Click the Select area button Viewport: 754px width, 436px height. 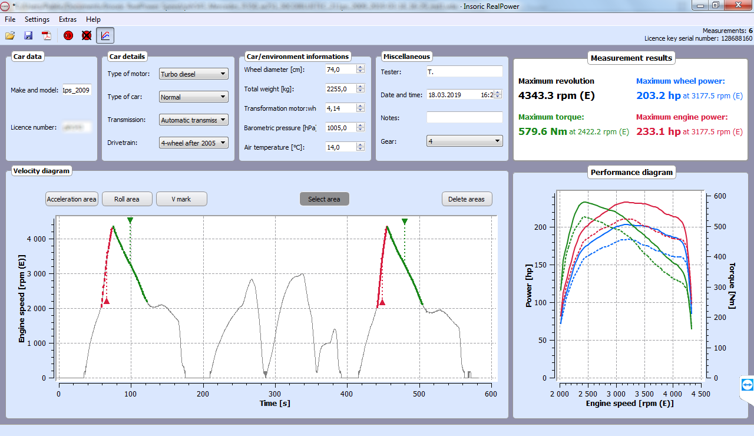325,199
